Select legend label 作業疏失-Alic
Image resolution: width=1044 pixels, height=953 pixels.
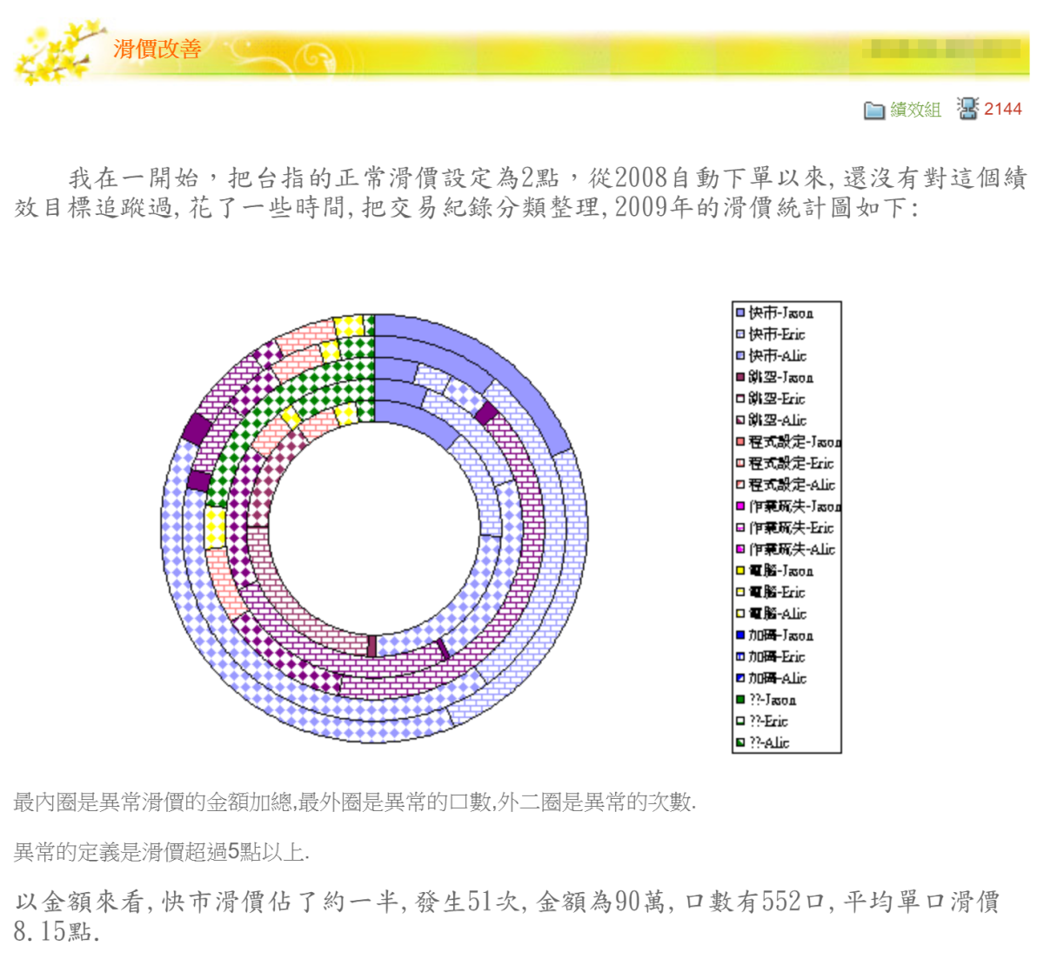click(793, 548)
